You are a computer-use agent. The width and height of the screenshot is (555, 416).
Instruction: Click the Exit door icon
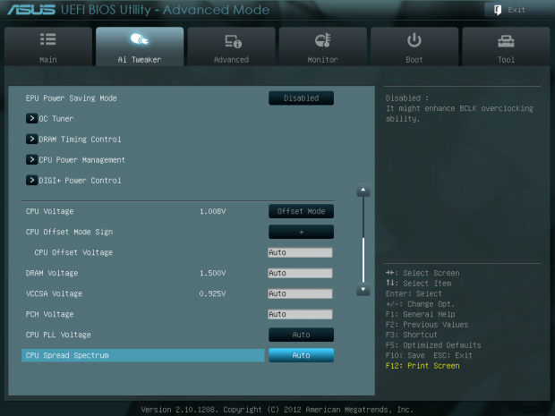pyautogui.click(x=497, y=10)
